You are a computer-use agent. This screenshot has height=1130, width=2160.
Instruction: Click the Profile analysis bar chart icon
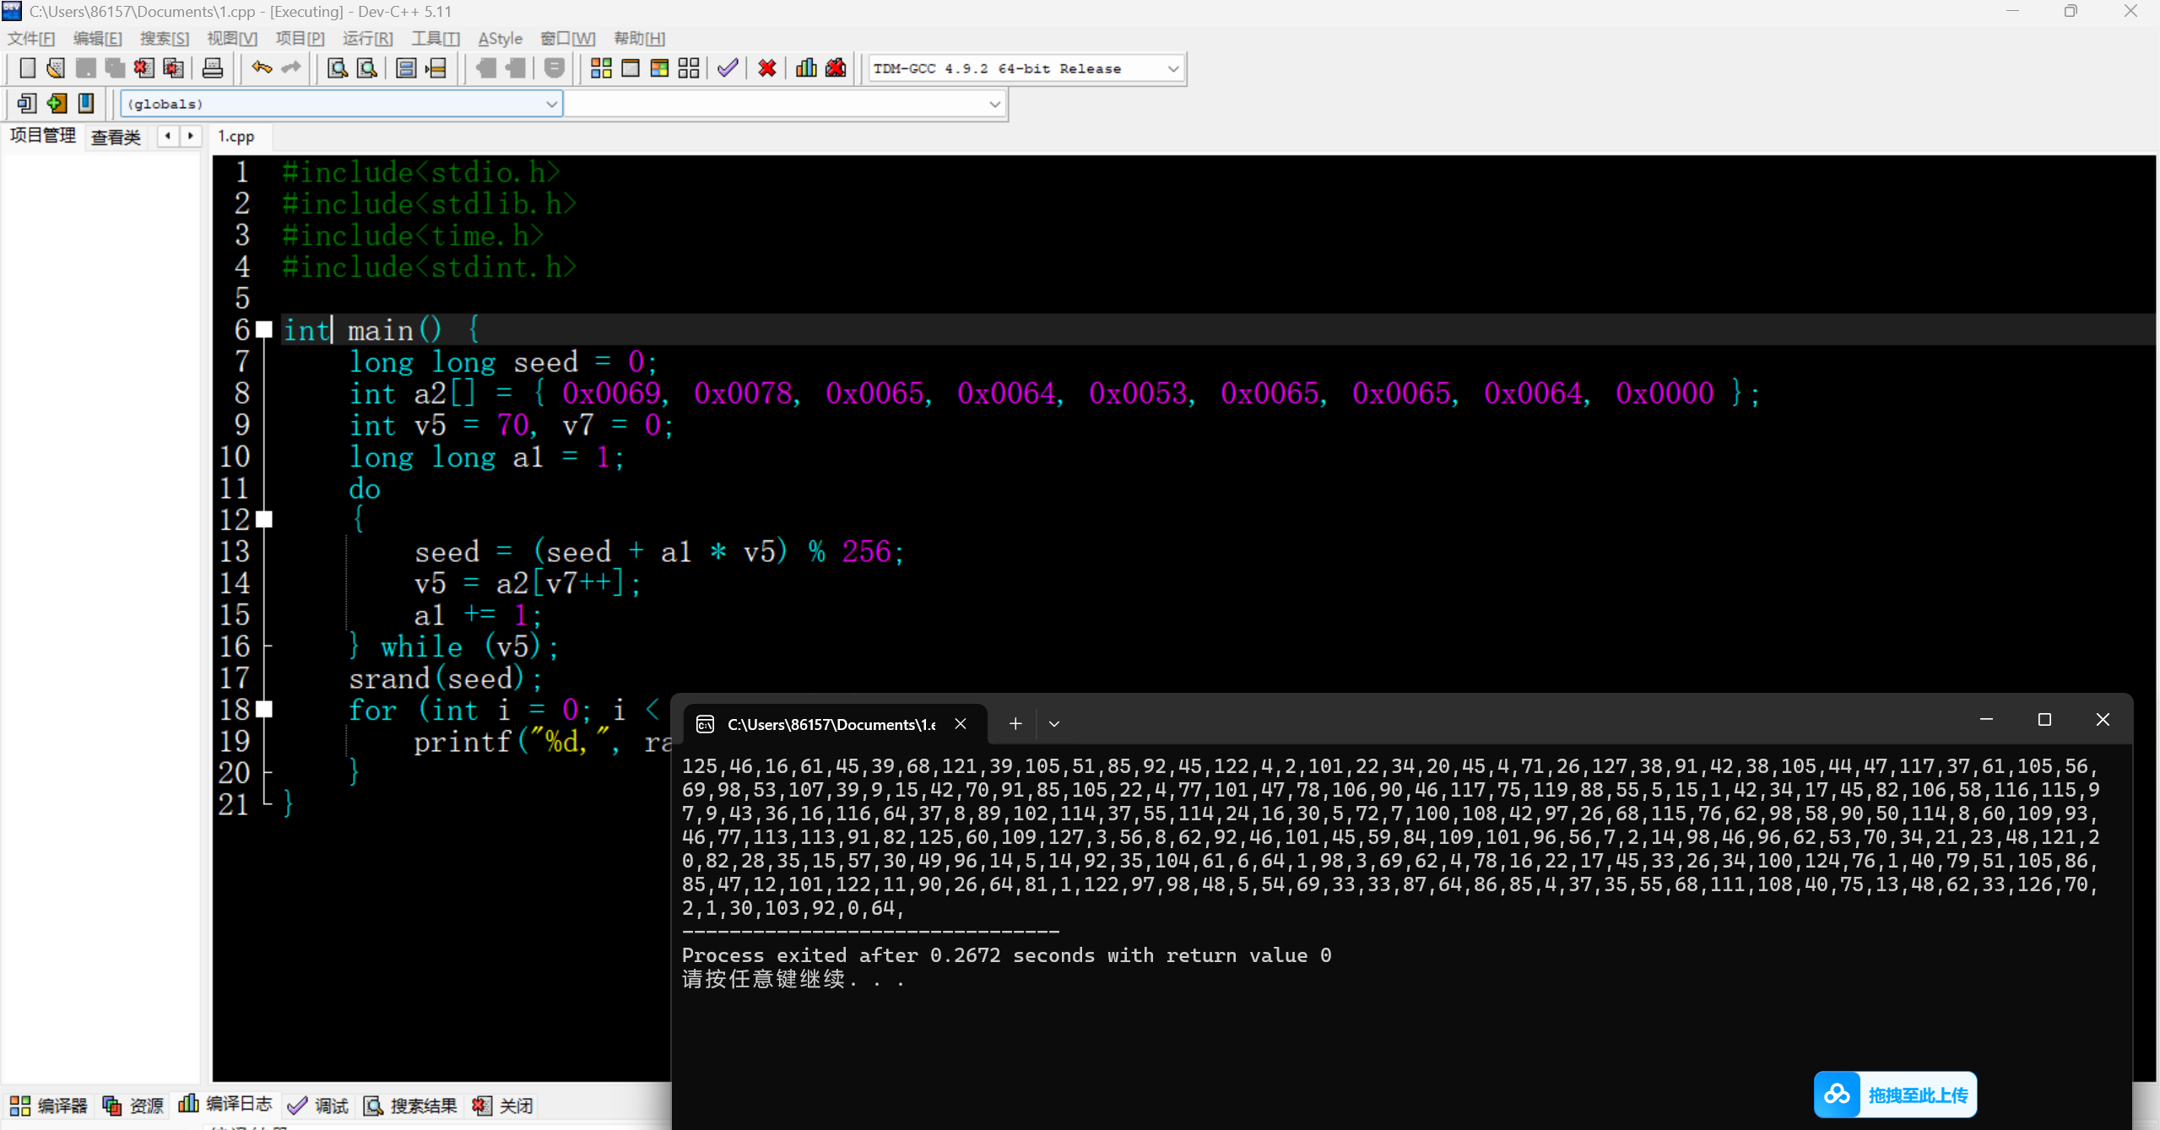[x=806, y=68]
